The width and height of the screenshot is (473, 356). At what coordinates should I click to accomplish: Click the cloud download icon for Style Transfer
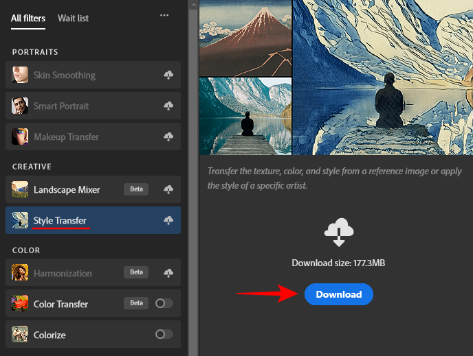[168, 220]
